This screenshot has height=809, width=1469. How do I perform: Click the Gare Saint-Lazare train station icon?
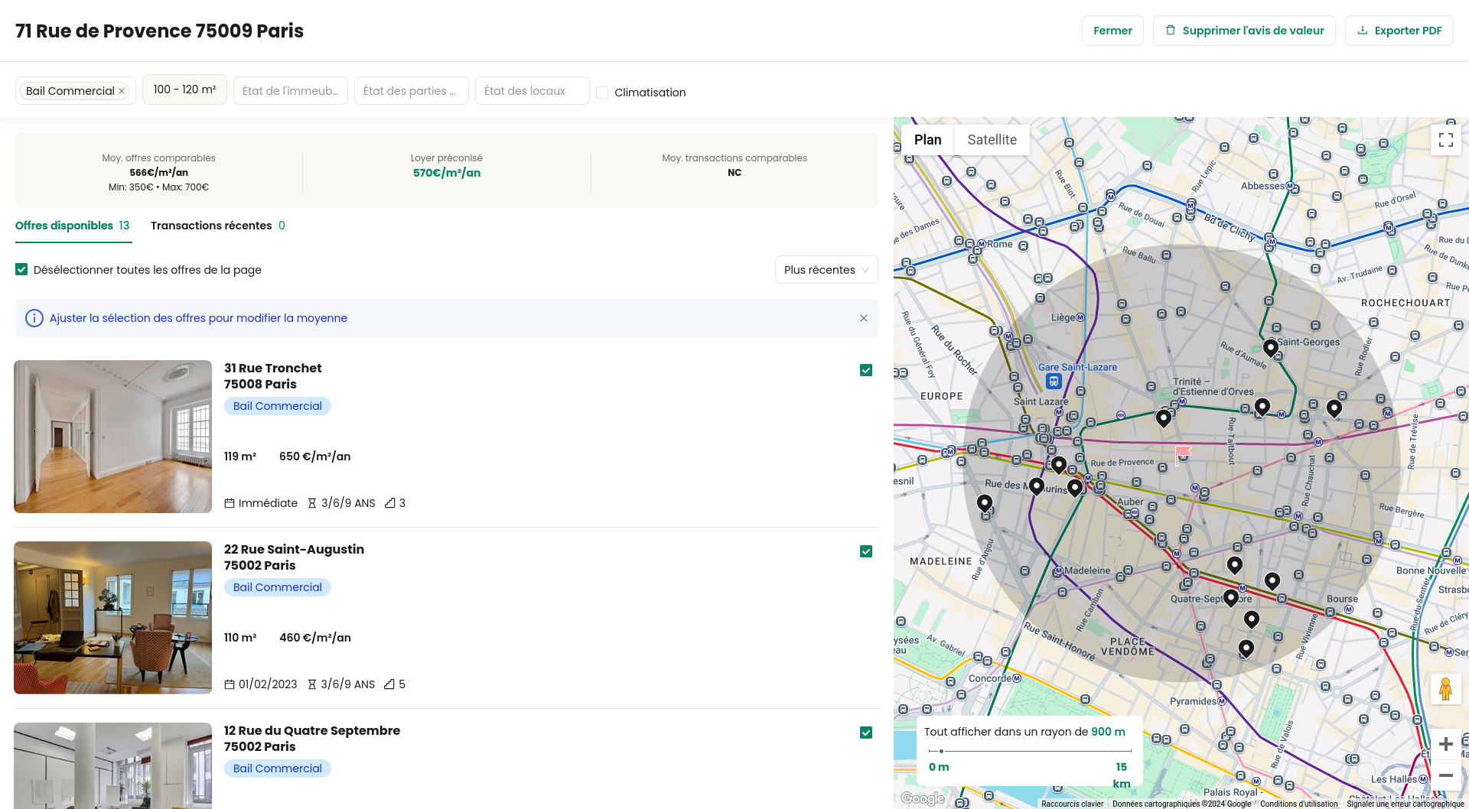pyautogui.click(x=1054, y=382)
